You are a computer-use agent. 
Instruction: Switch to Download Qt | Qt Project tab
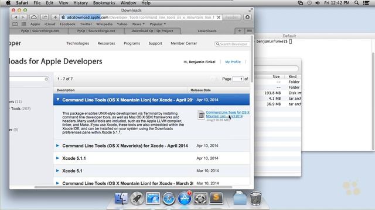click(x=152, y=31)
